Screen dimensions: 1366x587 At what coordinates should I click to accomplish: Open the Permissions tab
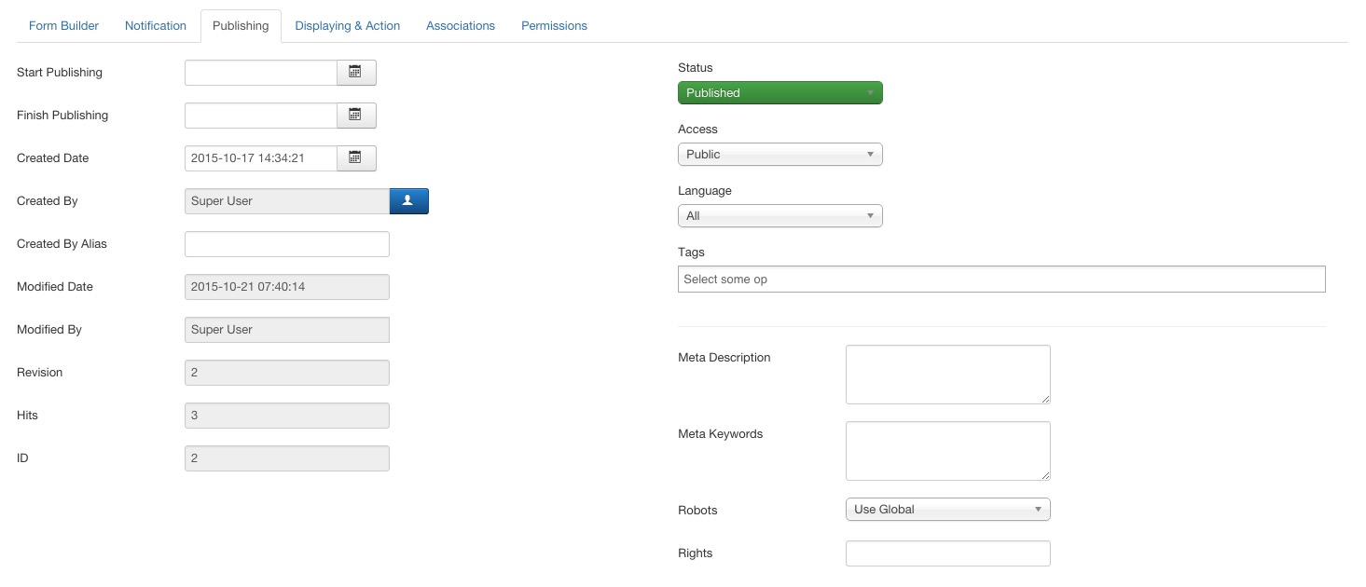[x=554, y=26]
